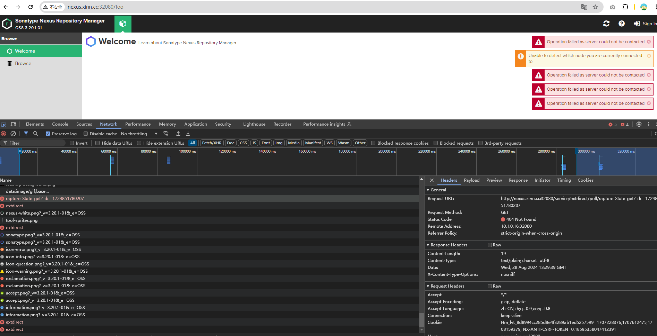Open the Application panel
Viewport: 657px width, 336px height.
(x=196, y=124)
